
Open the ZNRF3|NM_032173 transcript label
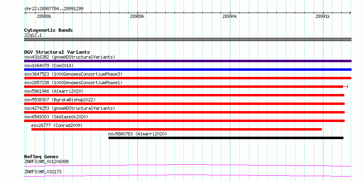43,172
